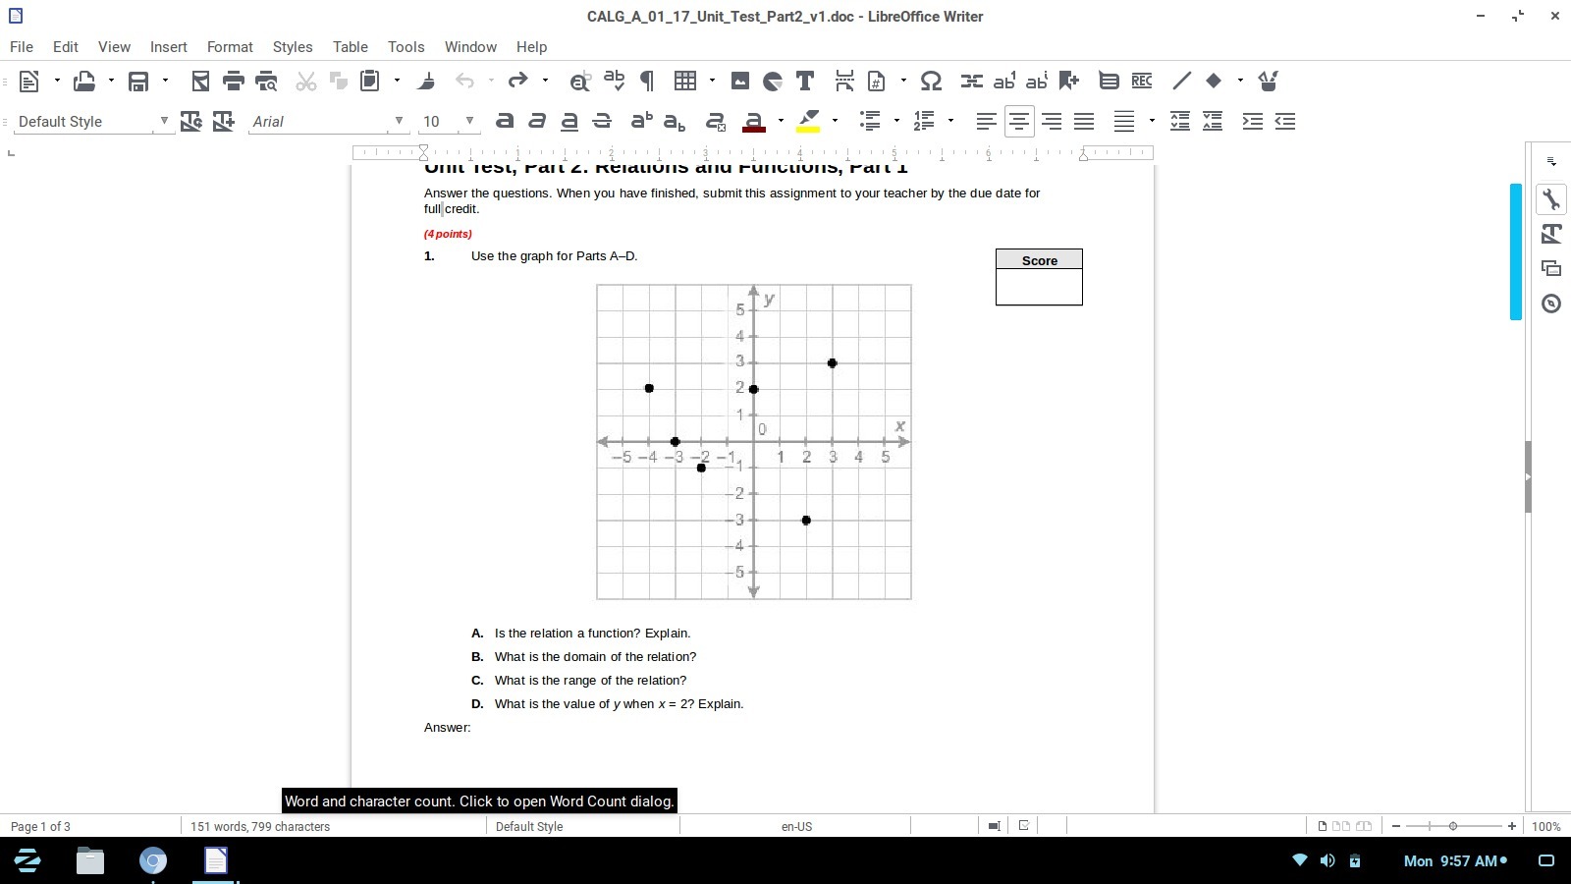Toggle subscript formatting
1571x884 pixels.
click(674, 122)
